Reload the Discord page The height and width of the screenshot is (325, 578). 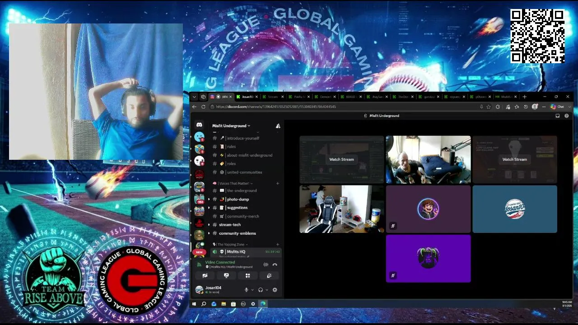[203, 107]
